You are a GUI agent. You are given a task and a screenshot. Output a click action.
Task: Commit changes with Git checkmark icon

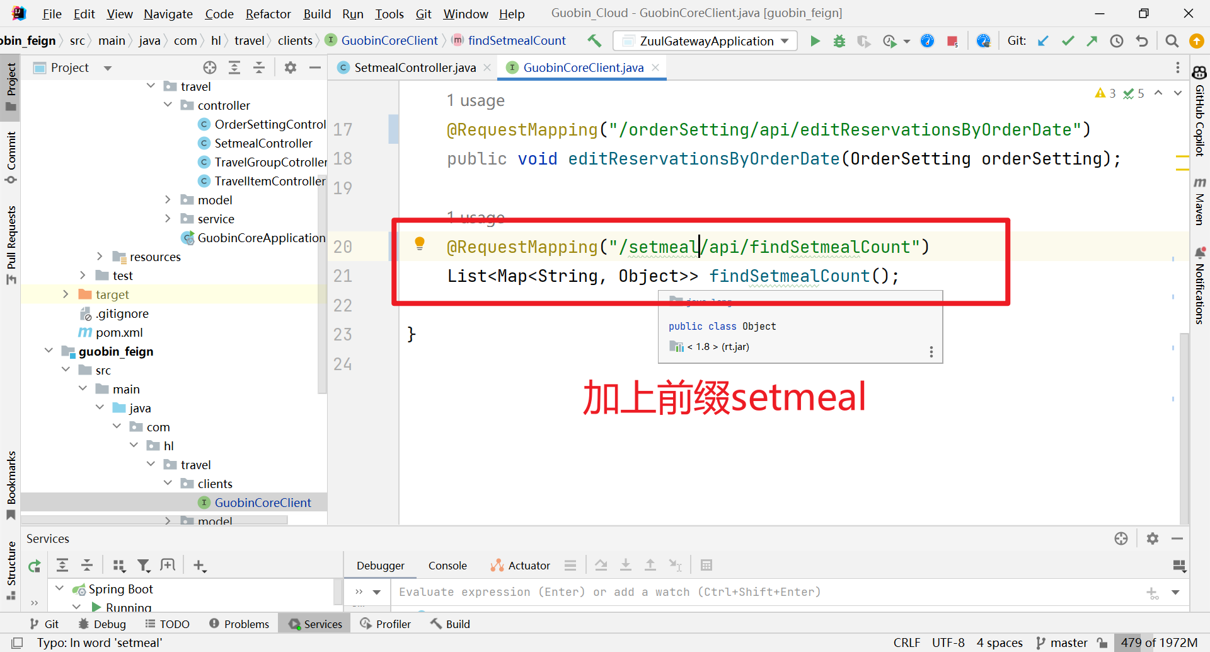tap(1068, 41)
